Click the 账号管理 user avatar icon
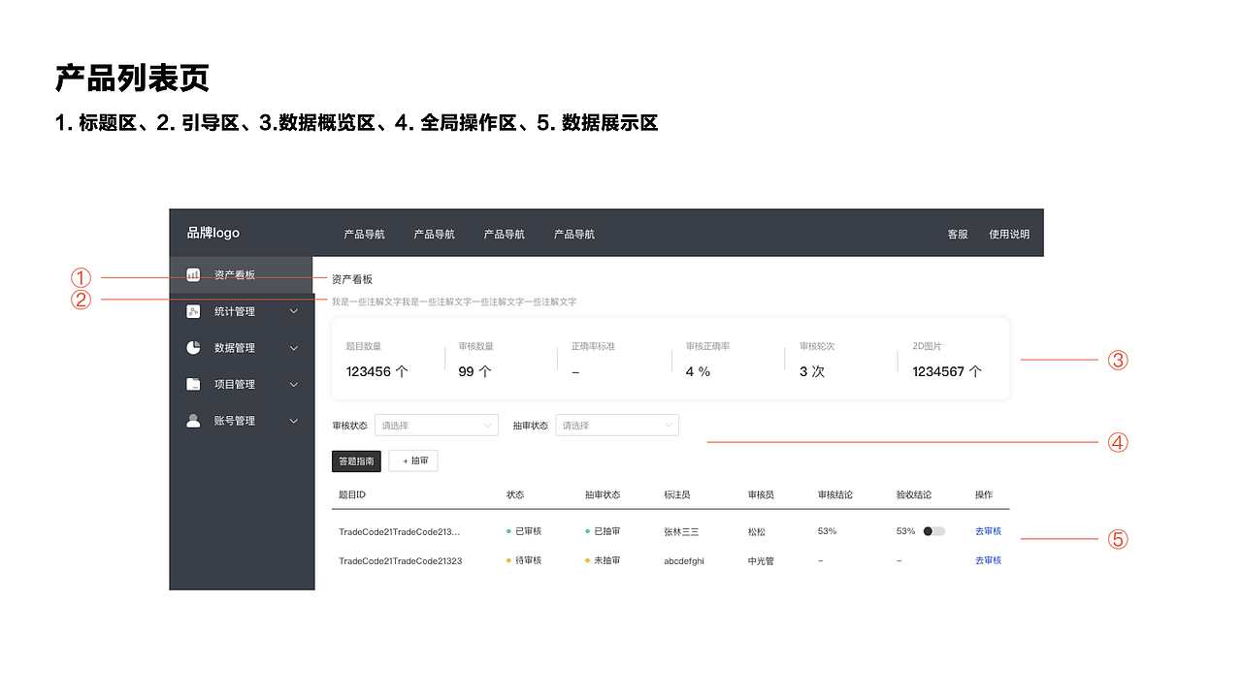The height and width of the screenshot is (698, 1242). pos(194,420)
